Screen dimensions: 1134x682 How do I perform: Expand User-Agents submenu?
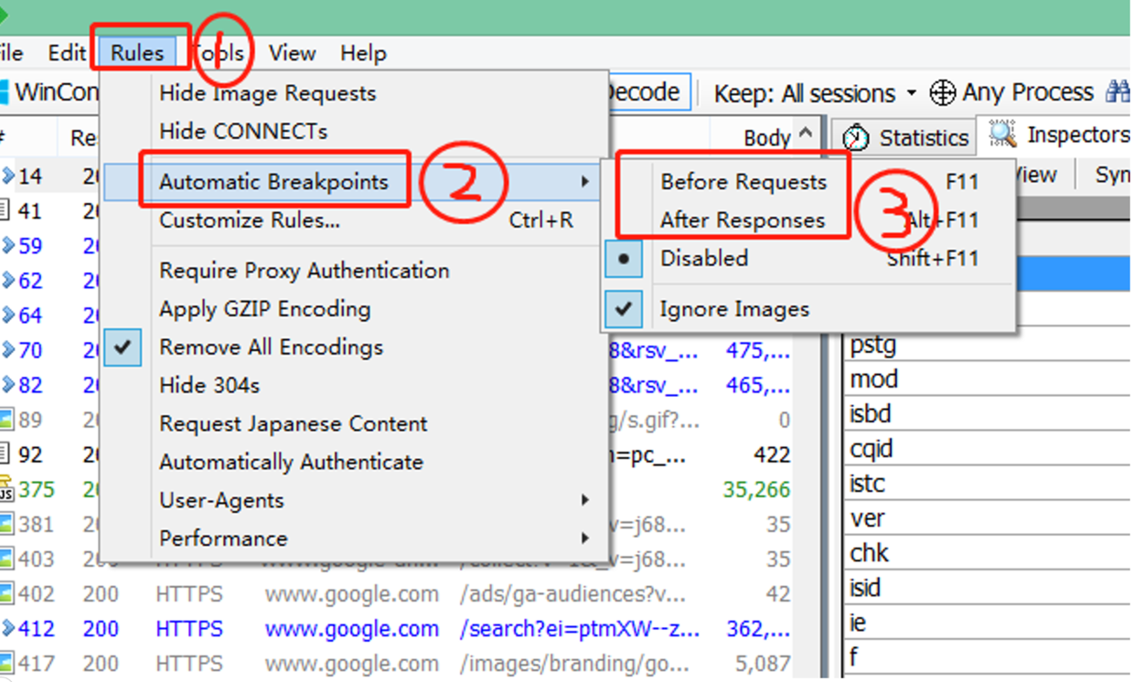pyautogui.click(x=354, y=501)
